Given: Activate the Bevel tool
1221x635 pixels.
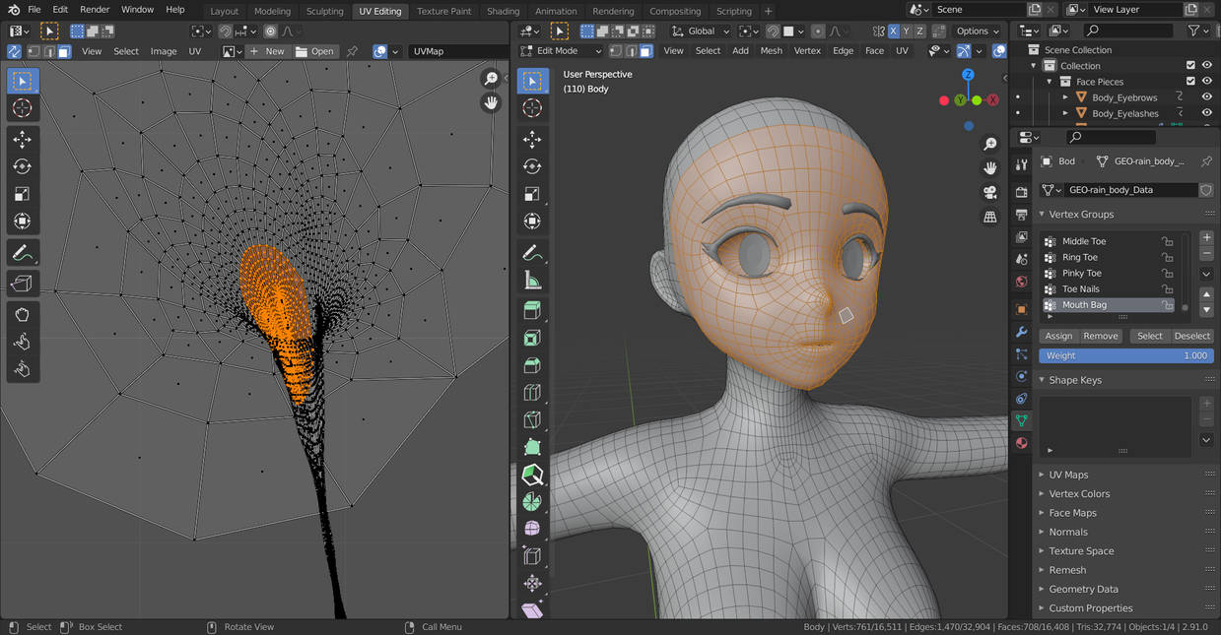Looking at the screenshot, I should click(x=532, y=365).
